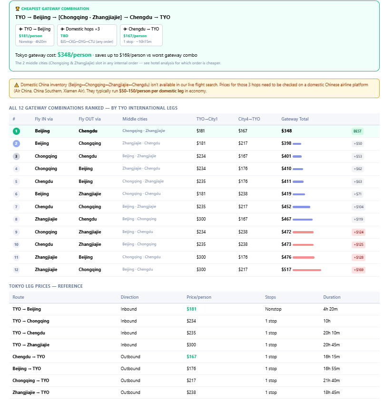This screenshot has height=403, width=384.
Task: Click the Price/person column header
Action: tap(199, 297)
